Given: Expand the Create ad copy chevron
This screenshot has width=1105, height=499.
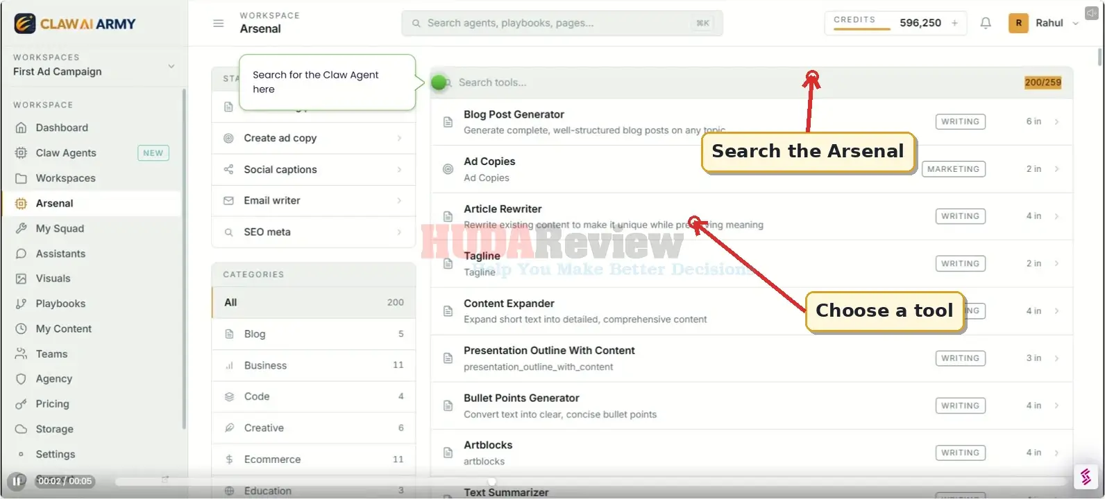Looking at the screenshot, I should pos(399,139).
